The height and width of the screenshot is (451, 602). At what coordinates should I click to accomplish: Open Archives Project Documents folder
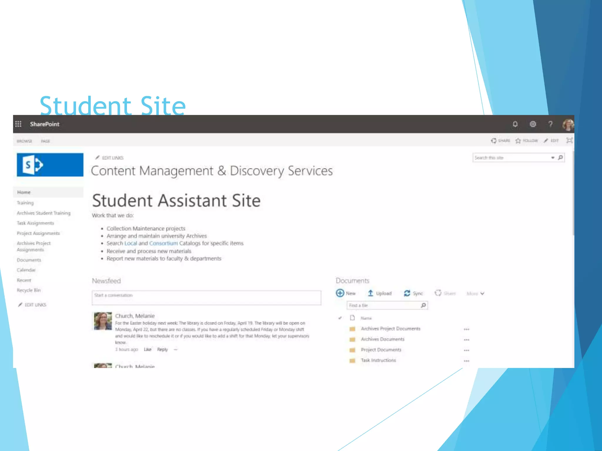point(391,329)
